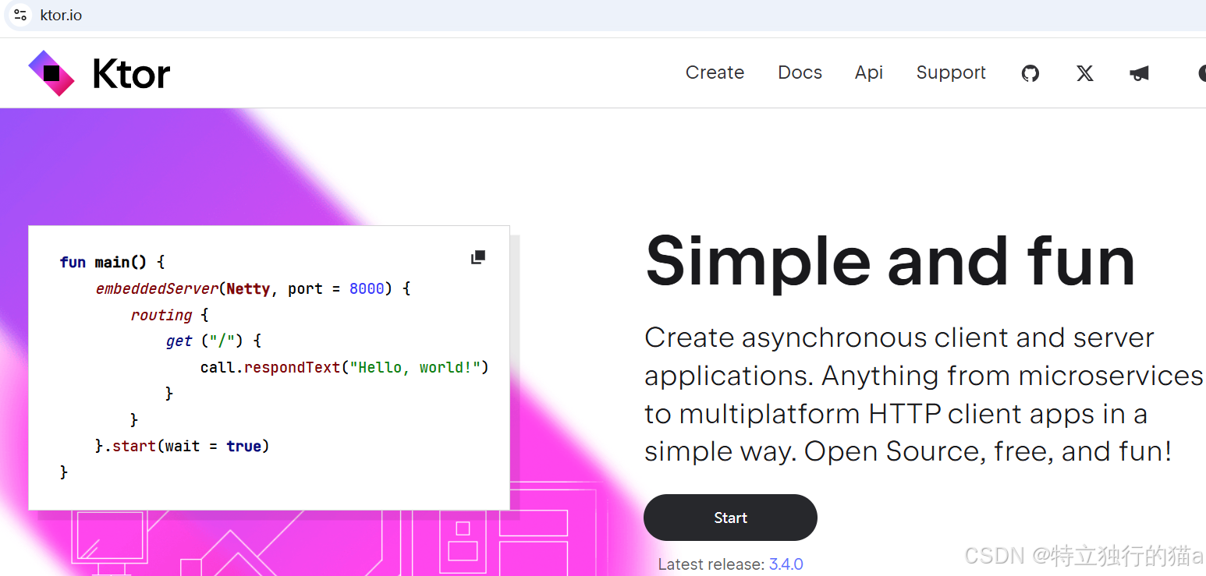Click the embeddedServer code line
The width and height of the screenshot is (1206, 576).
[x=253, y=288]
